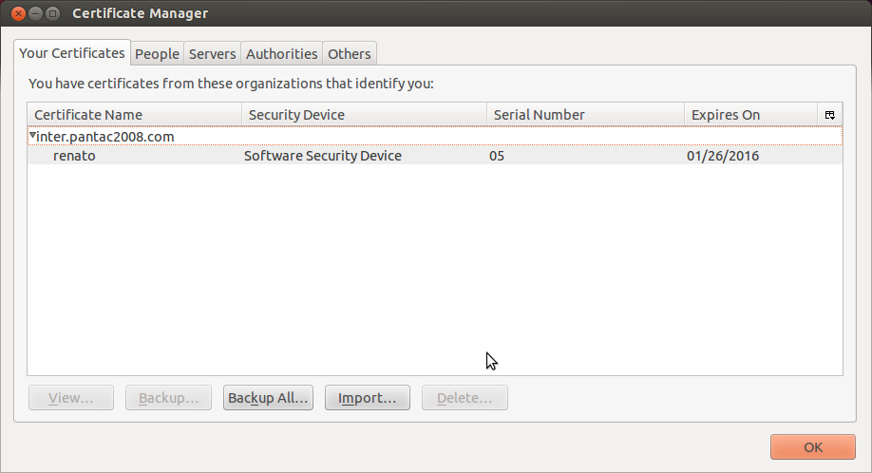872x473 pixels.
Task: Click the column picker icon in table header
Action: (830, 115)
